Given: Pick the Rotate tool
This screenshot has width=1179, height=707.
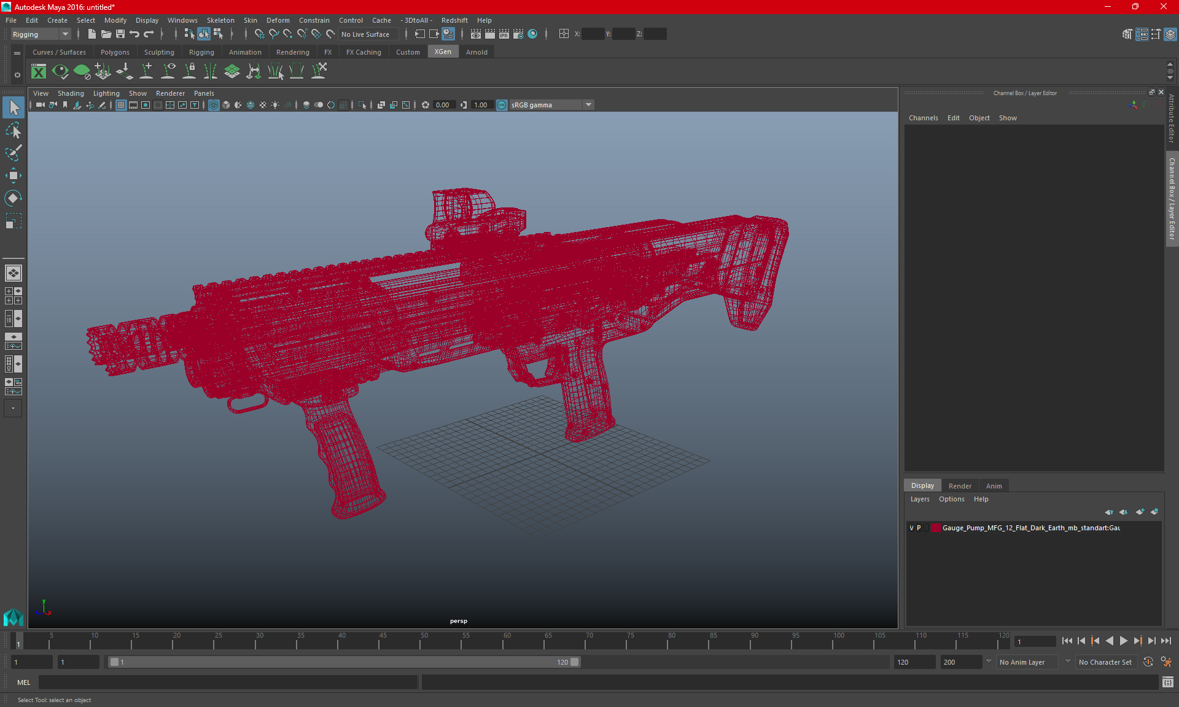Looking at the screenshot, I should pos(13,198).
